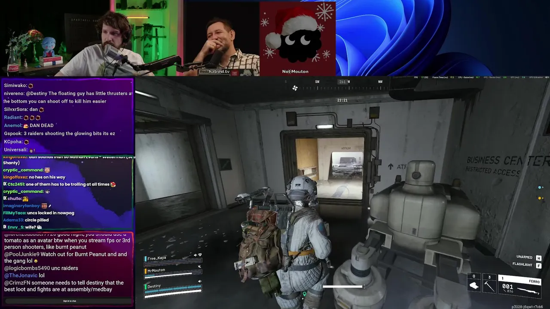Click the FERRO weapon name label
The image size is (550, 309).
coord(534,282)
